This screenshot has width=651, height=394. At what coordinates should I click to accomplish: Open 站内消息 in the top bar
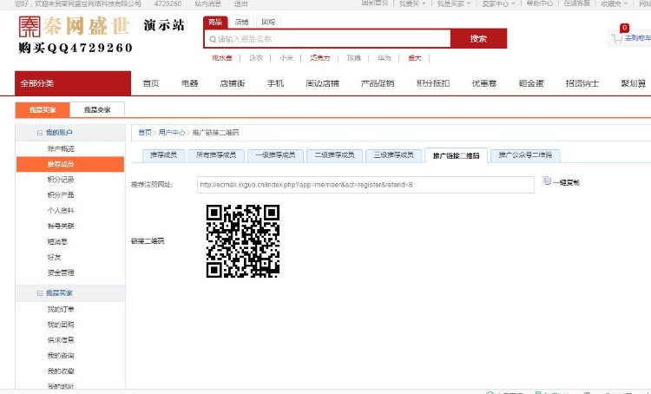207,3
